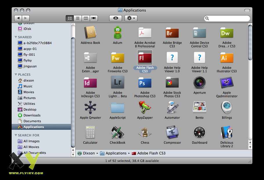Collapse the SHARED sidebar section
264x180 pixels.
point(16,37)
